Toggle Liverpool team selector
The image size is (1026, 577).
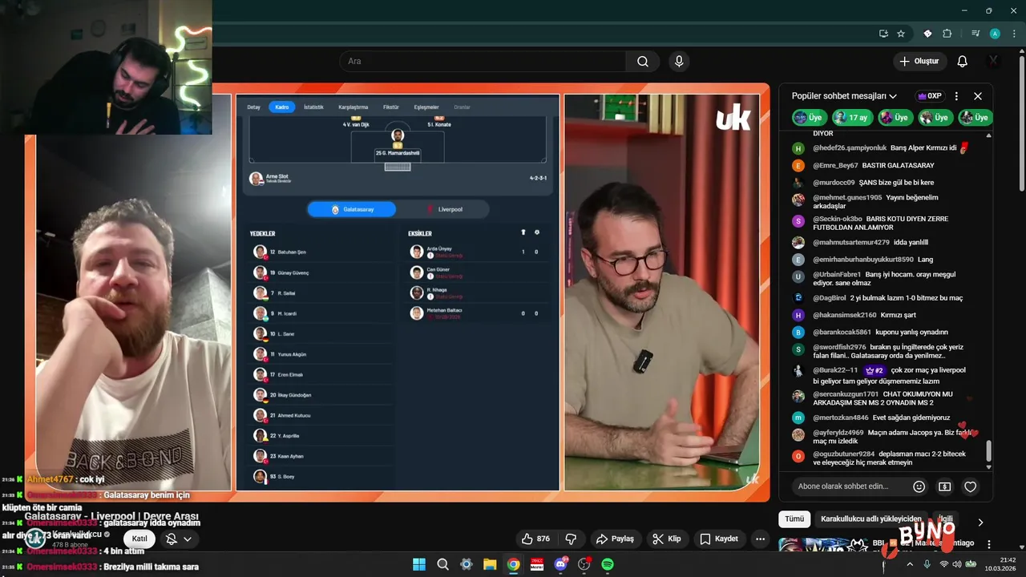coord(443,209)
